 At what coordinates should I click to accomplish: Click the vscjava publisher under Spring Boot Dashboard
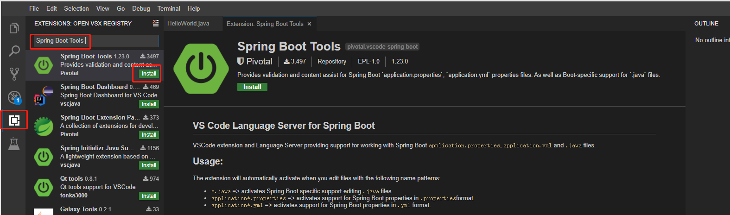click(70, 104)
